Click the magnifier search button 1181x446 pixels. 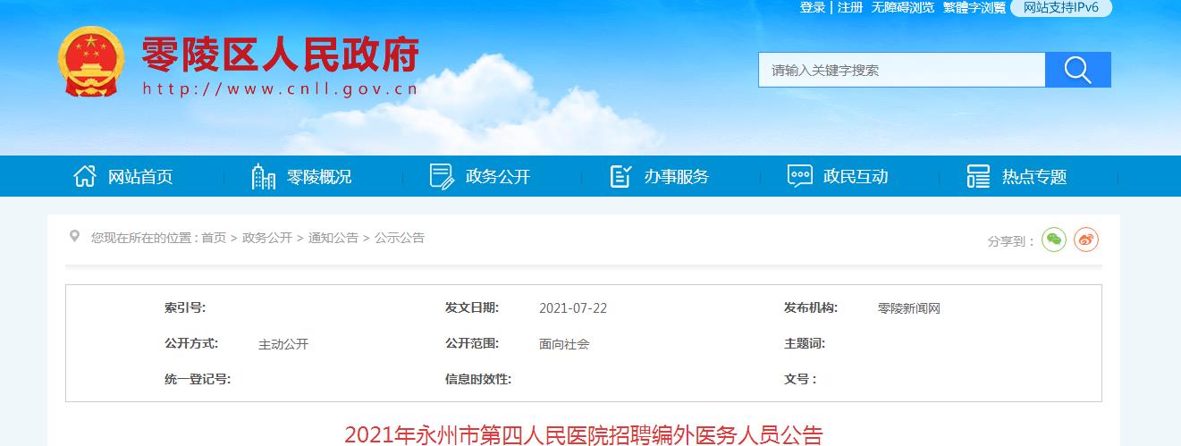point(1078,70)
